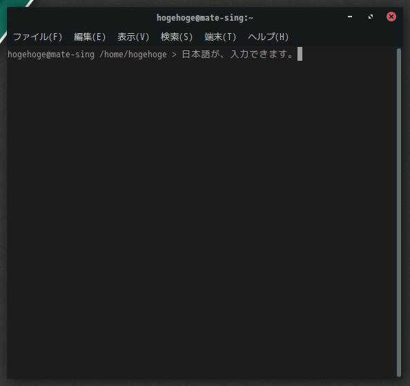Screen dimensions: 410x386
Task: Open the 端末(T) menu
Action: click(x=220, y=37)
